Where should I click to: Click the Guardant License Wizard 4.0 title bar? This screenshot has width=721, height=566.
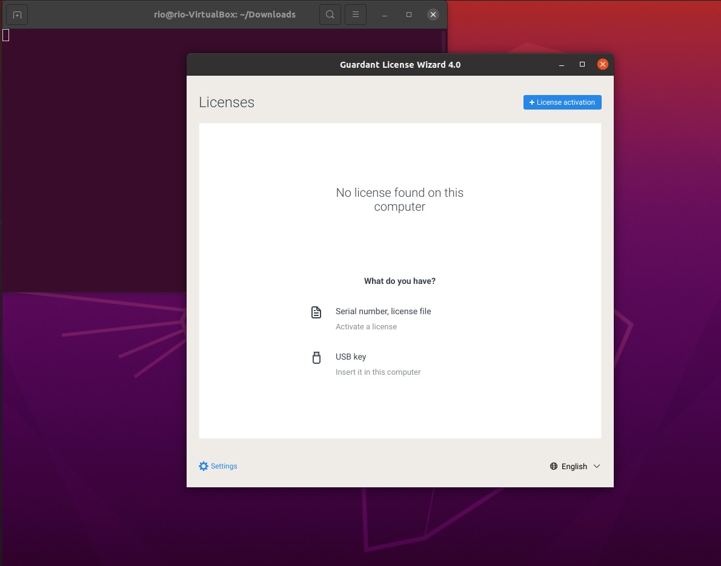click(400, 65)
